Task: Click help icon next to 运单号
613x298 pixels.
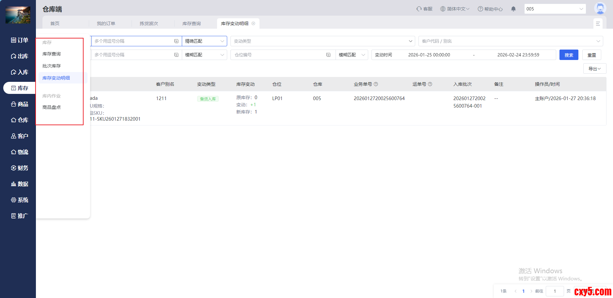Action: tap(430, 84)
